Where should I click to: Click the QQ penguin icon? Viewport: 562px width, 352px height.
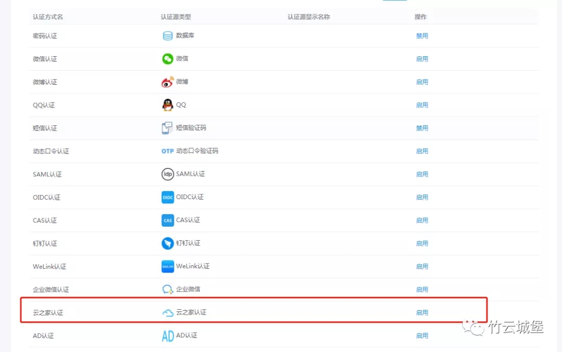[168, 105]
